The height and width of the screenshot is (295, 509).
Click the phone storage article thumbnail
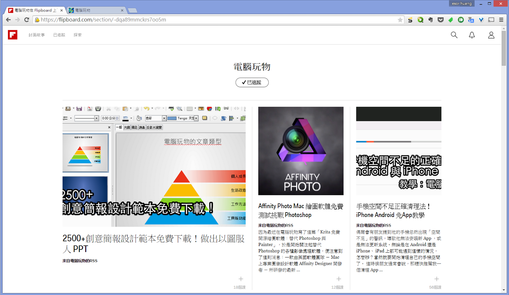[399, 151]
